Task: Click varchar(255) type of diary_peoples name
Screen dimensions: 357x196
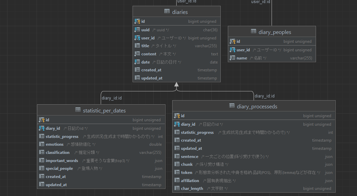Action: tap(301, 58)
